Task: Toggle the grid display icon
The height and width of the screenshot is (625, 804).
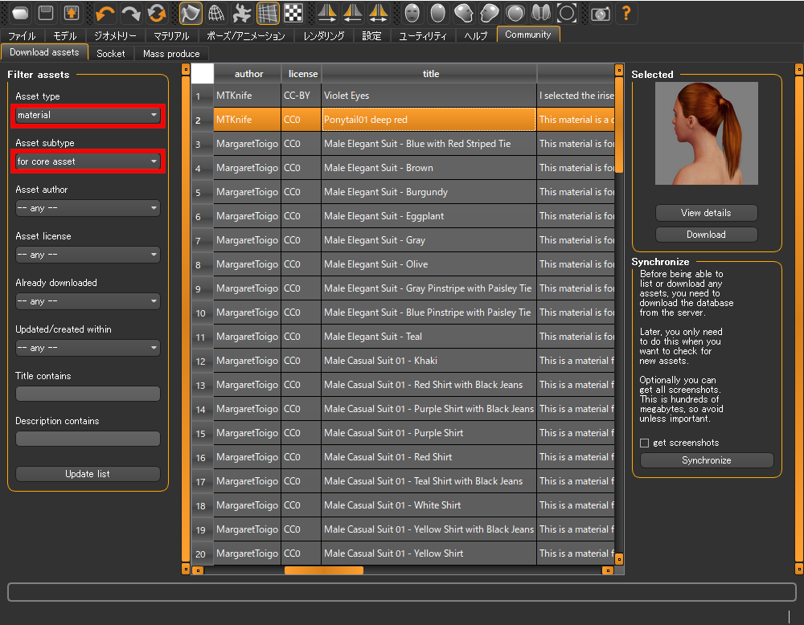Action: (x=267, y=13)
